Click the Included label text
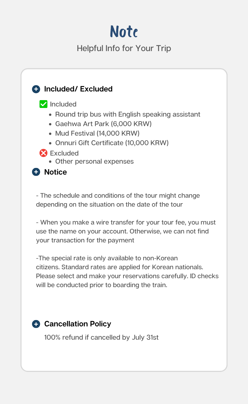Screen dimensions: 248x404 (x=63, y=104)
